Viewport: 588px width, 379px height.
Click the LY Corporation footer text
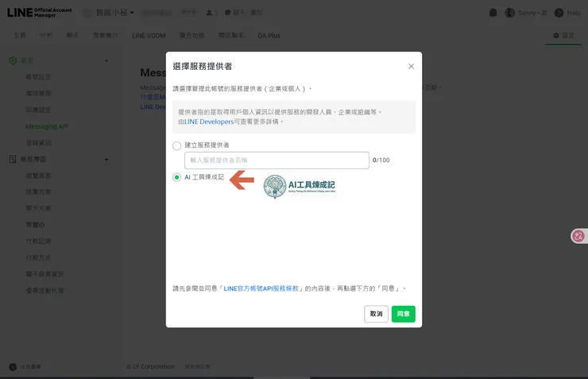tap(153, 366)
